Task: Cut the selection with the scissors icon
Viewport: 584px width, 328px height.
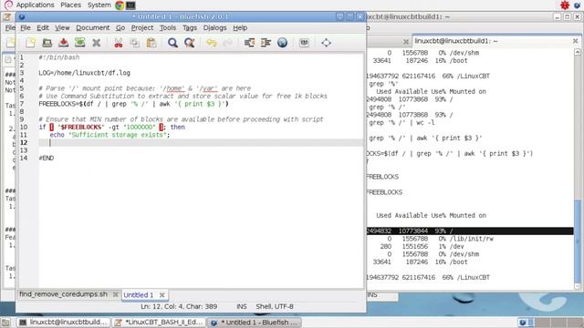Action: (119, 43)
